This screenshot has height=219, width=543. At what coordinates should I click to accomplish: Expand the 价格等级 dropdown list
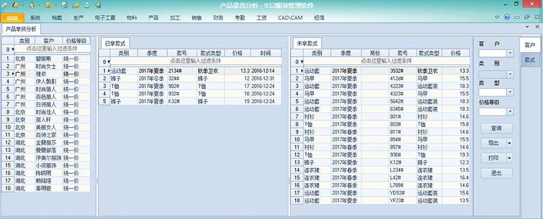click(510, 112)
